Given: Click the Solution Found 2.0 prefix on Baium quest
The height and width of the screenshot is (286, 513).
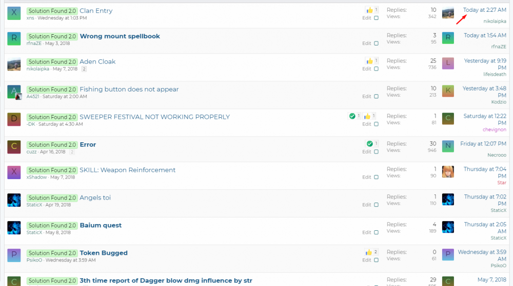Looking at the screenshot, I should click(52, 226).
